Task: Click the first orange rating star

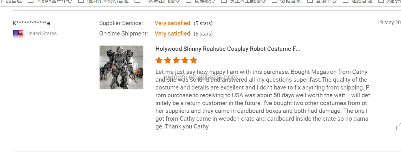Action: pos(159,60)
